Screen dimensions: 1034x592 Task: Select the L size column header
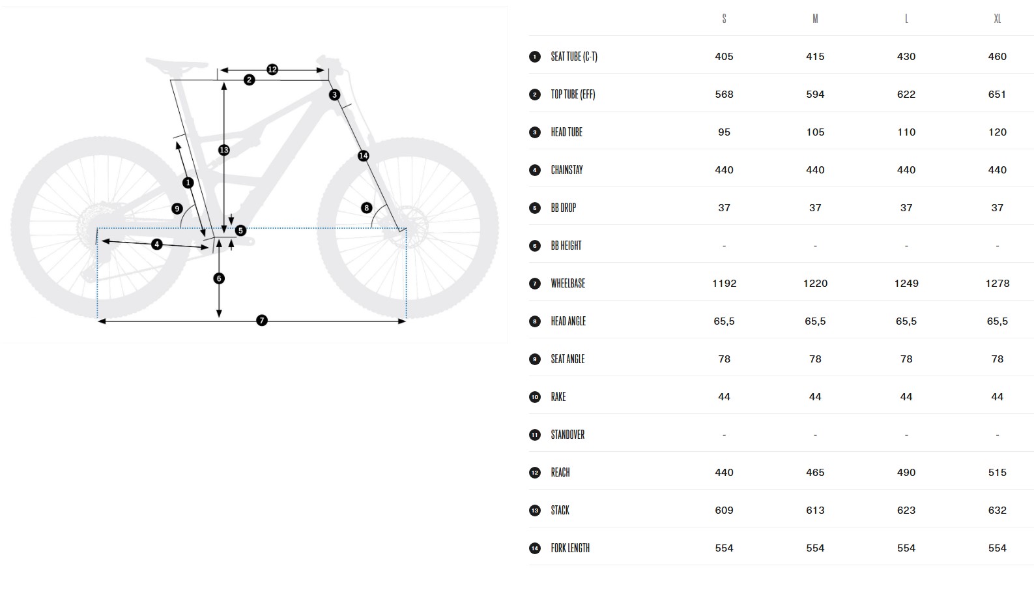click(x=906, y=19)
